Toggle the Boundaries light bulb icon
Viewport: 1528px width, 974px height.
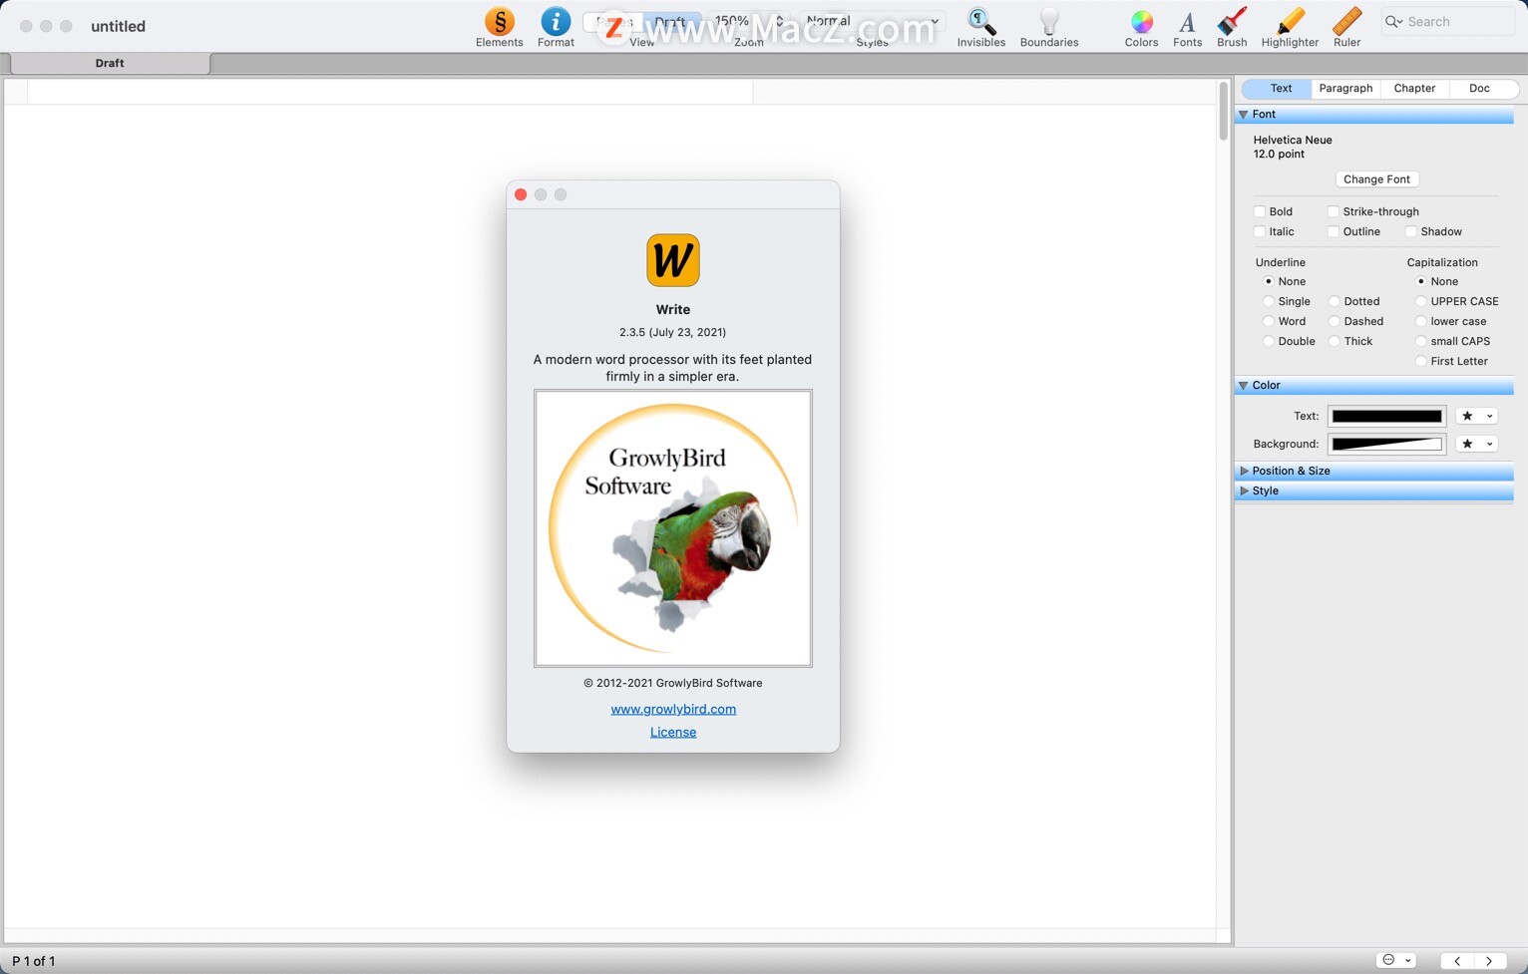coord(1049,22)
